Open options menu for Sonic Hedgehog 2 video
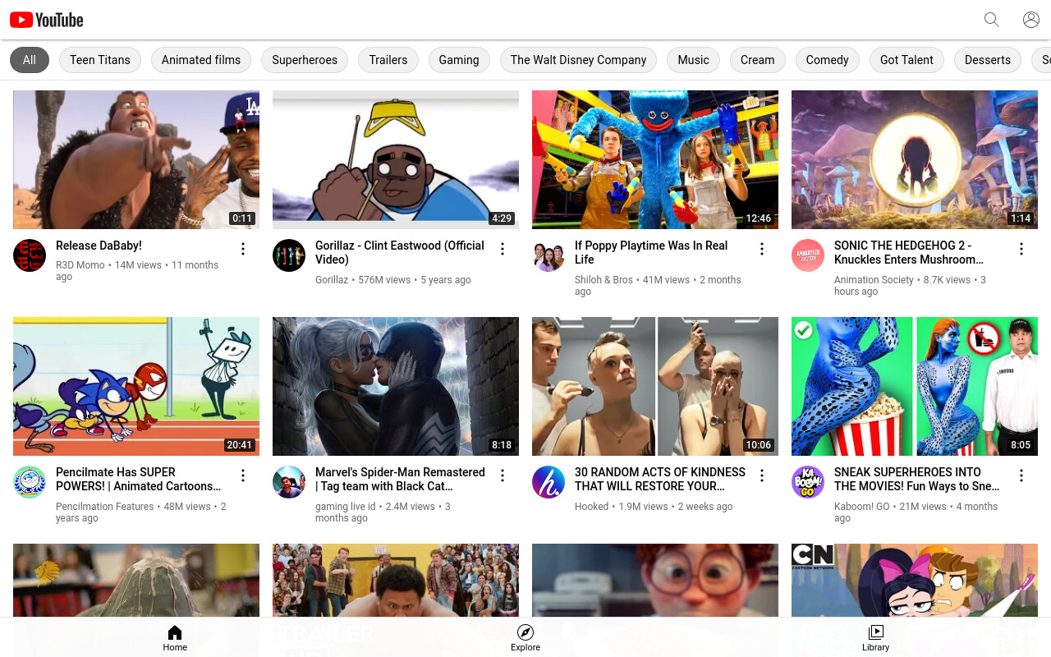The image size is (1051, 657). click(1021, 249)
